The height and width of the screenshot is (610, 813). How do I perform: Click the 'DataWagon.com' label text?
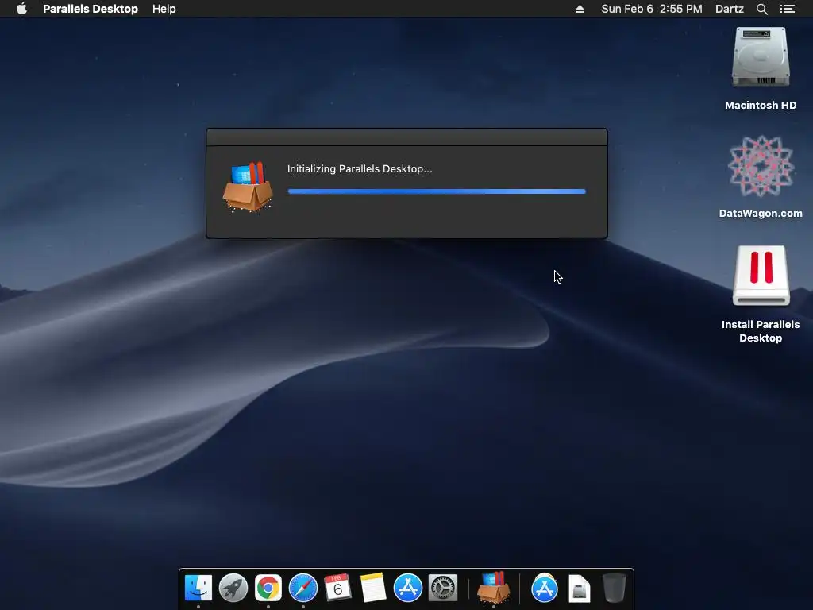click(761, 213)
